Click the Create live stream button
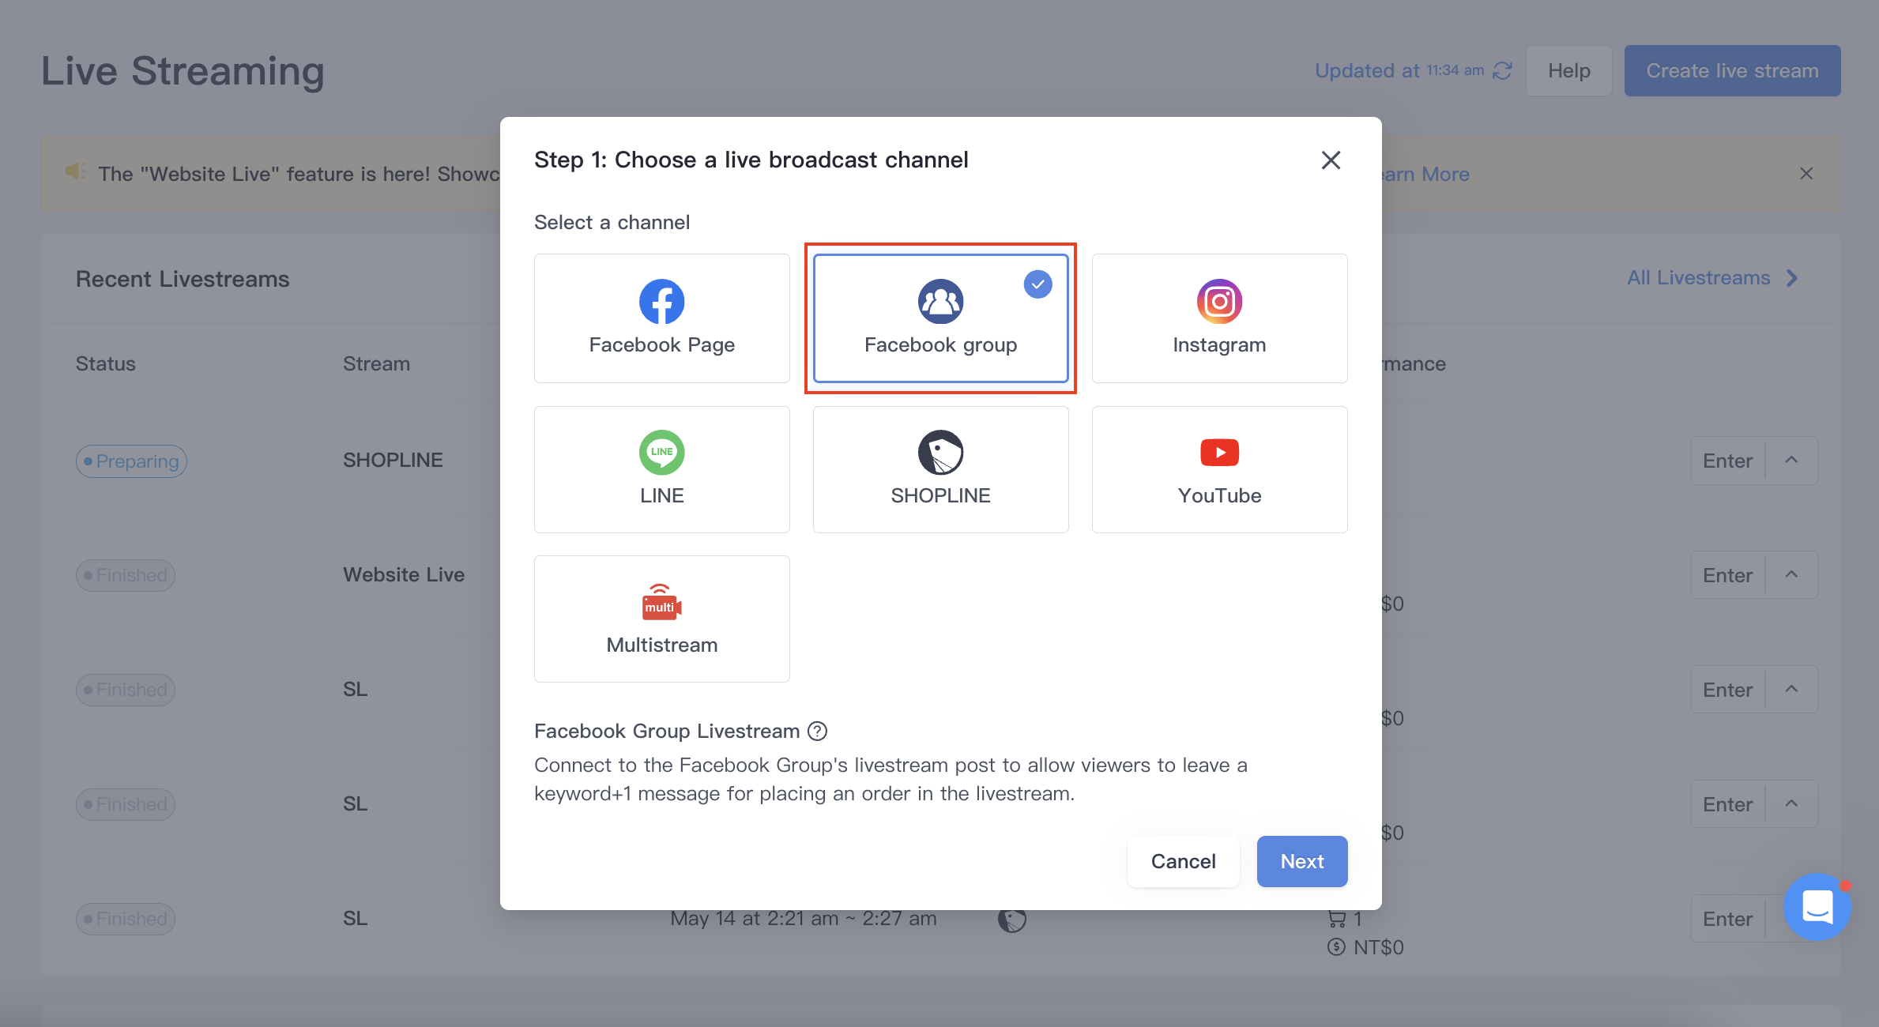Screen dimensions: 1879x1027 (x=1732, y=71)
